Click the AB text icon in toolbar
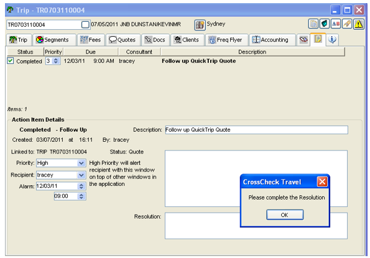The height and width of the screenshot is (258, 370). click(x=336, y=24)
